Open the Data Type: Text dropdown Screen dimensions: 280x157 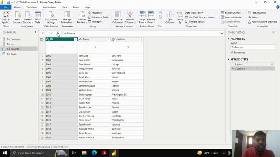194,13
